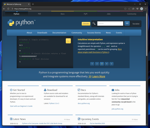Open the About menu
This screenshot has height=128, width=150.
coord(29,33)
